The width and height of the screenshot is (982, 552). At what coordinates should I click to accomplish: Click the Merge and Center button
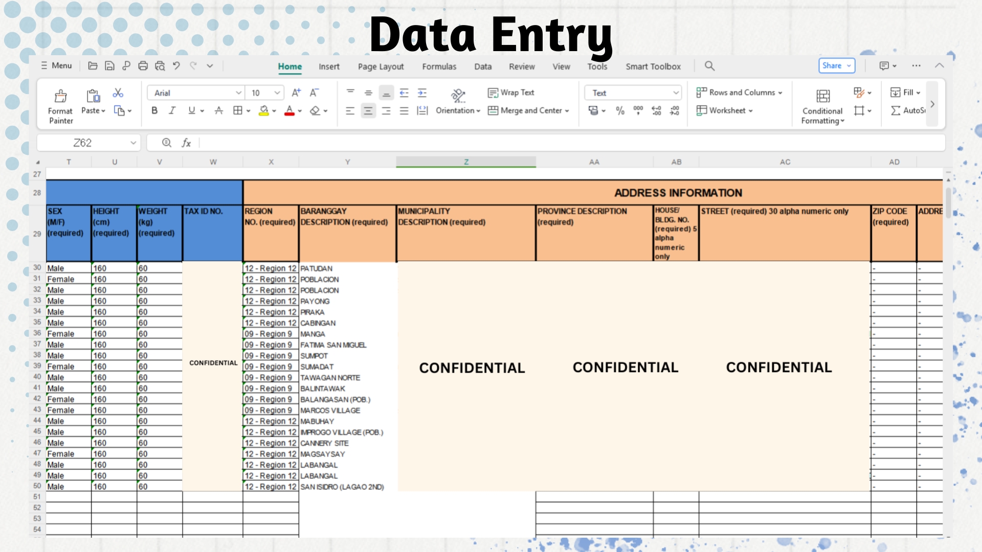(x=528, y=110)
